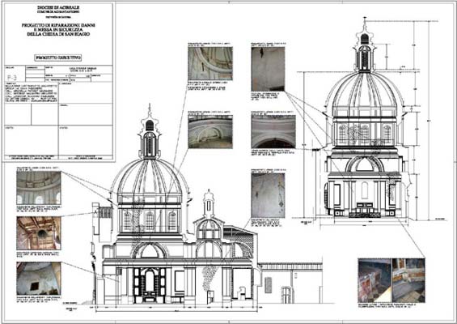
Task: Click the PROGETTO ESECUTIVO boxed label
Action: 58,58
